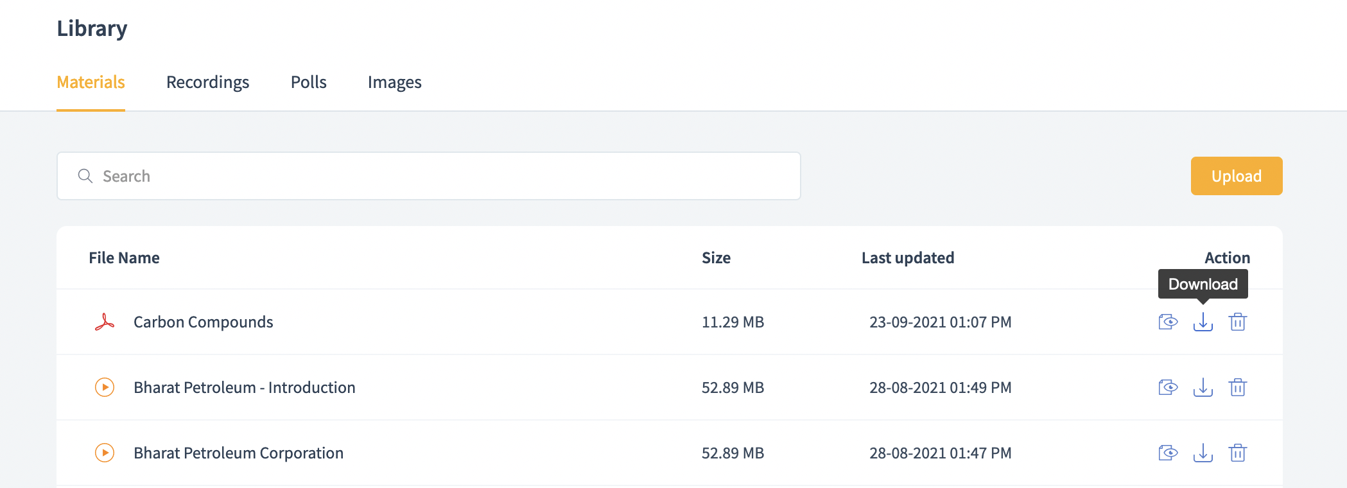The height and width of the screenshot is (488, 1347).
Task: Preview Bharat Petroleum Corporation video
Action: tap(1168, 453)
